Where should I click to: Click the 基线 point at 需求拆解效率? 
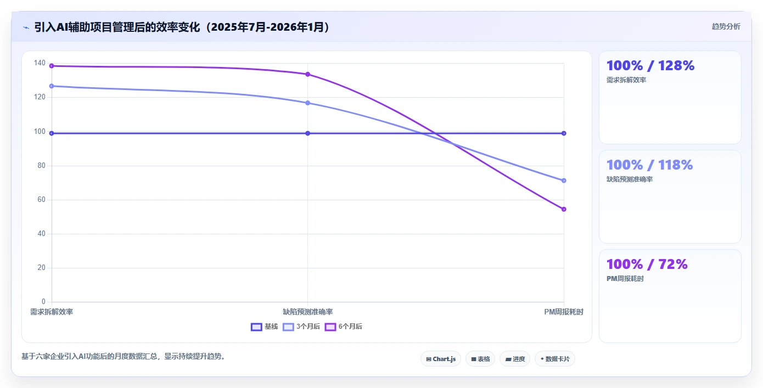click(x=52, y=133)
